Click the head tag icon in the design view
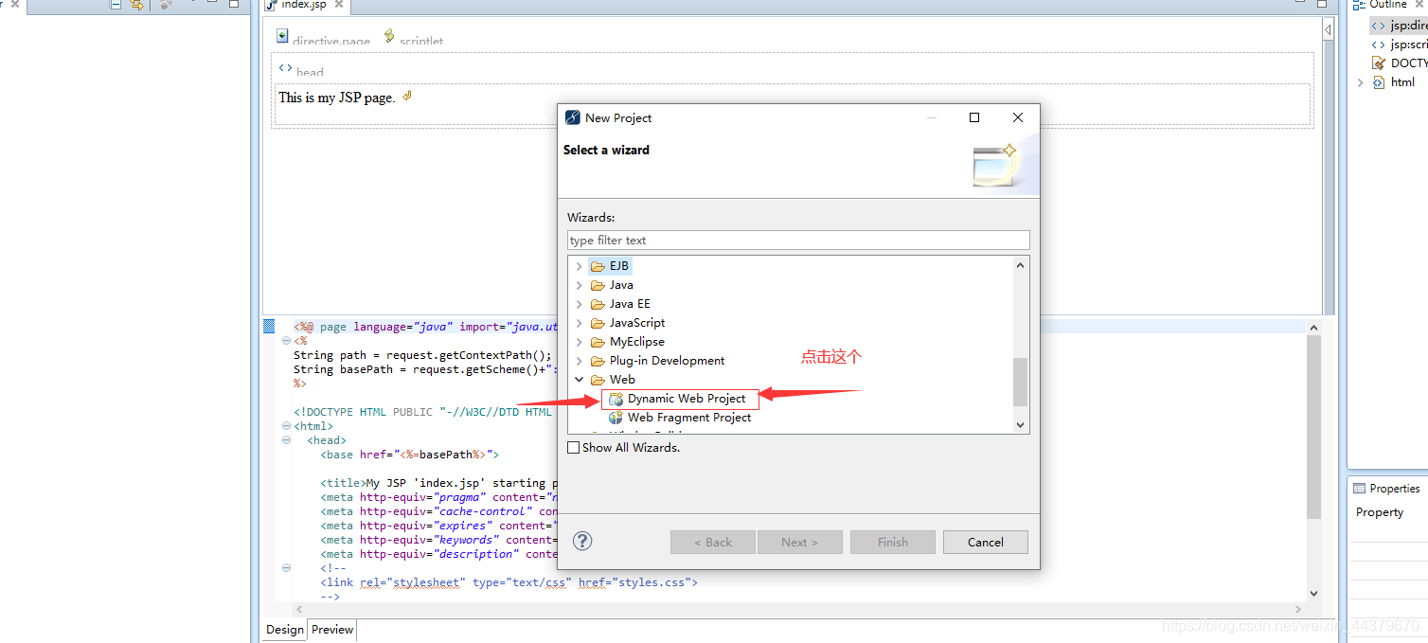This screenshot has width=1428, height=643. tap(285, 67)
